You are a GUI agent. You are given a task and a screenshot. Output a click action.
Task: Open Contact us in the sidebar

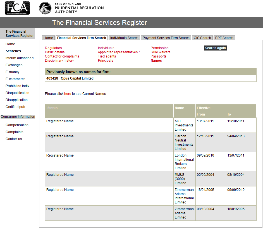[x=14, y=139]
